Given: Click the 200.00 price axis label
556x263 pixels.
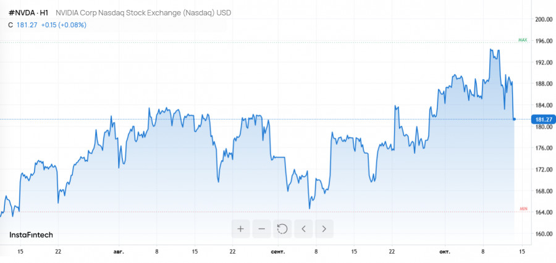Looking at the screenshot, I should 544,20.
